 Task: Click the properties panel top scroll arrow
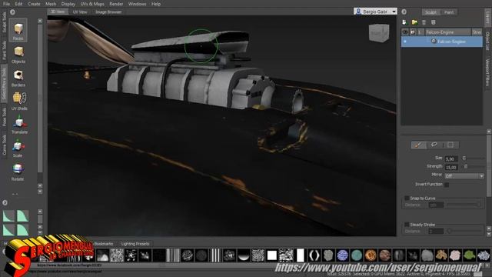coord(489,132)
